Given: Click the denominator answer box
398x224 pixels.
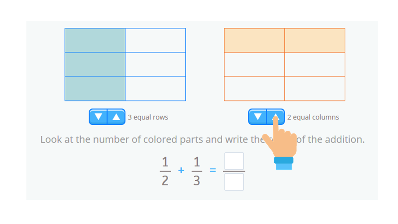Looking at the screenshot, I should pos(234,182).
